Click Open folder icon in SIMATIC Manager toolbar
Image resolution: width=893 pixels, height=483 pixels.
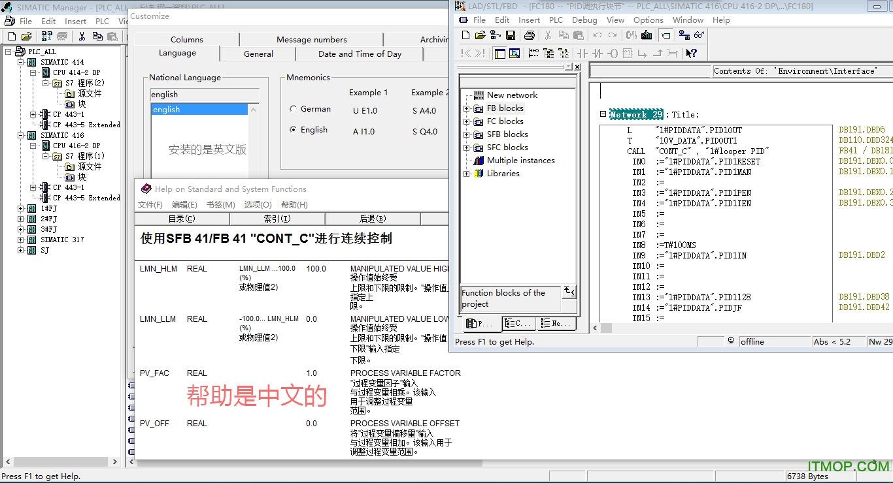pos(26,37)
